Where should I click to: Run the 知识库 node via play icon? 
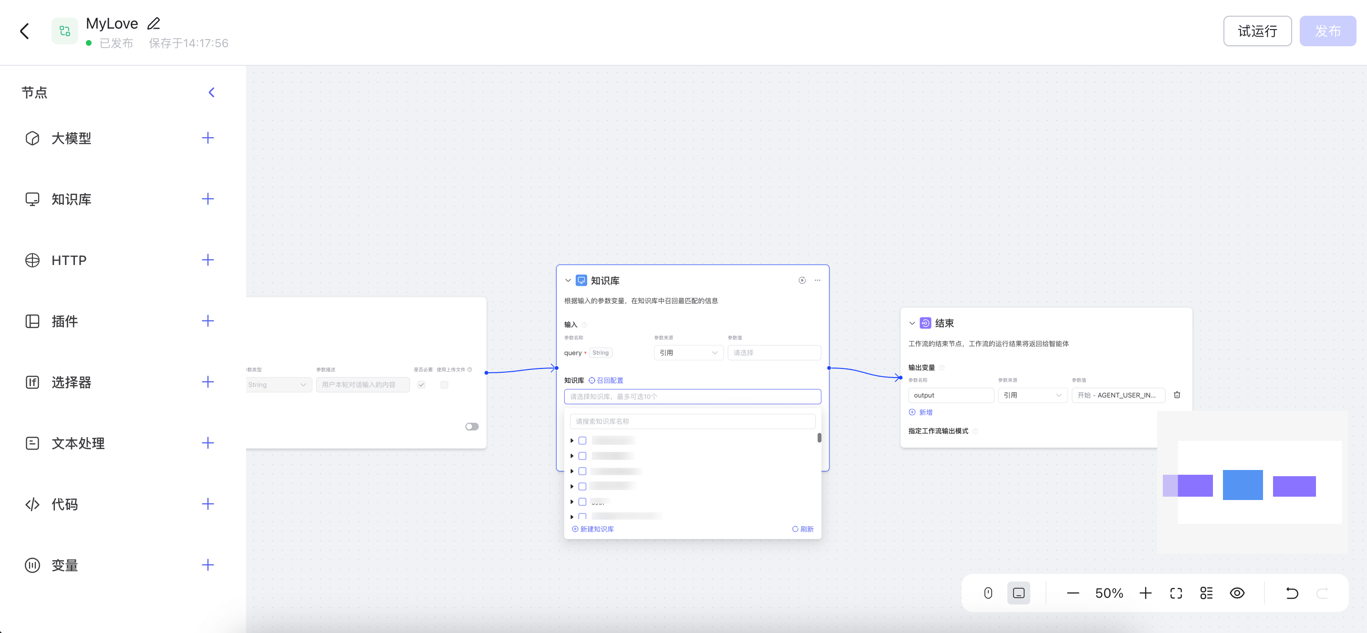[802, 280]
